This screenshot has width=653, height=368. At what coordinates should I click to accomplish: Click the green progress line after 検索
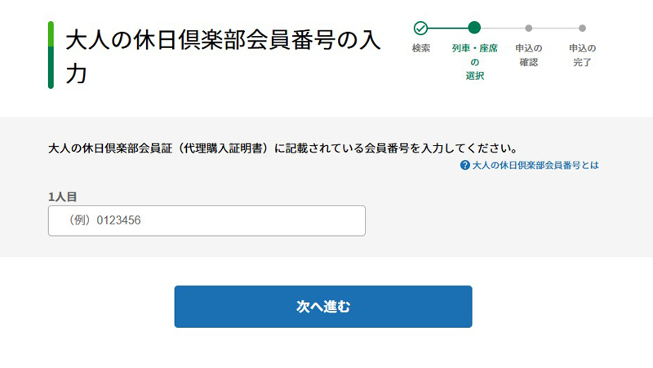[447, 28]
